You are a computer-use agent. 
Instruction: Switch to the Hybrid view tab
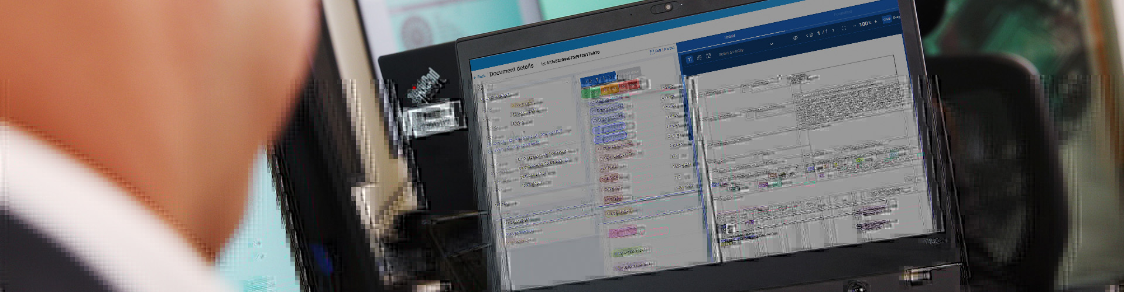[x=729, y=36]
